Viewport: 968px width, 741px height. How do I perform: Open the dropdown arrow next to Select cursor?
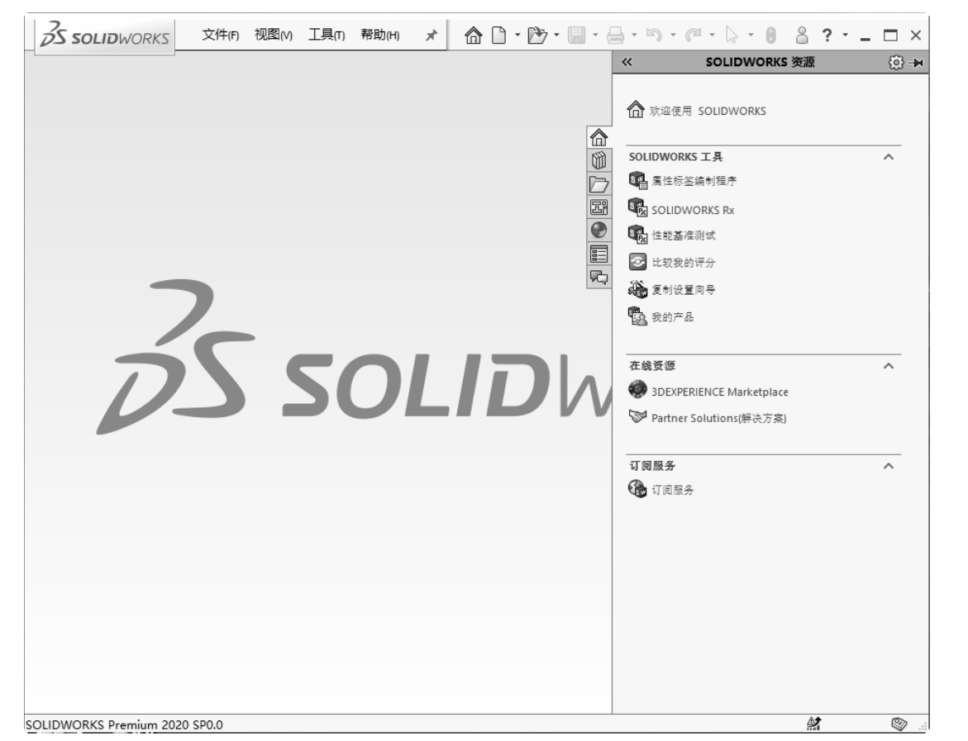coord(751,36)
